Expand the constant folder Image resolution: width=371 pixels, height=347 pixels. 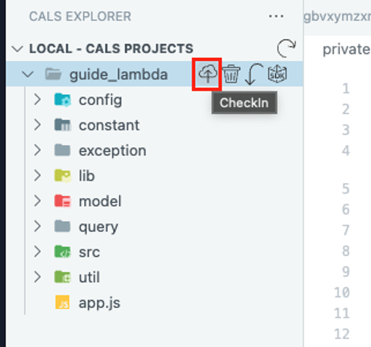[37, 125]
